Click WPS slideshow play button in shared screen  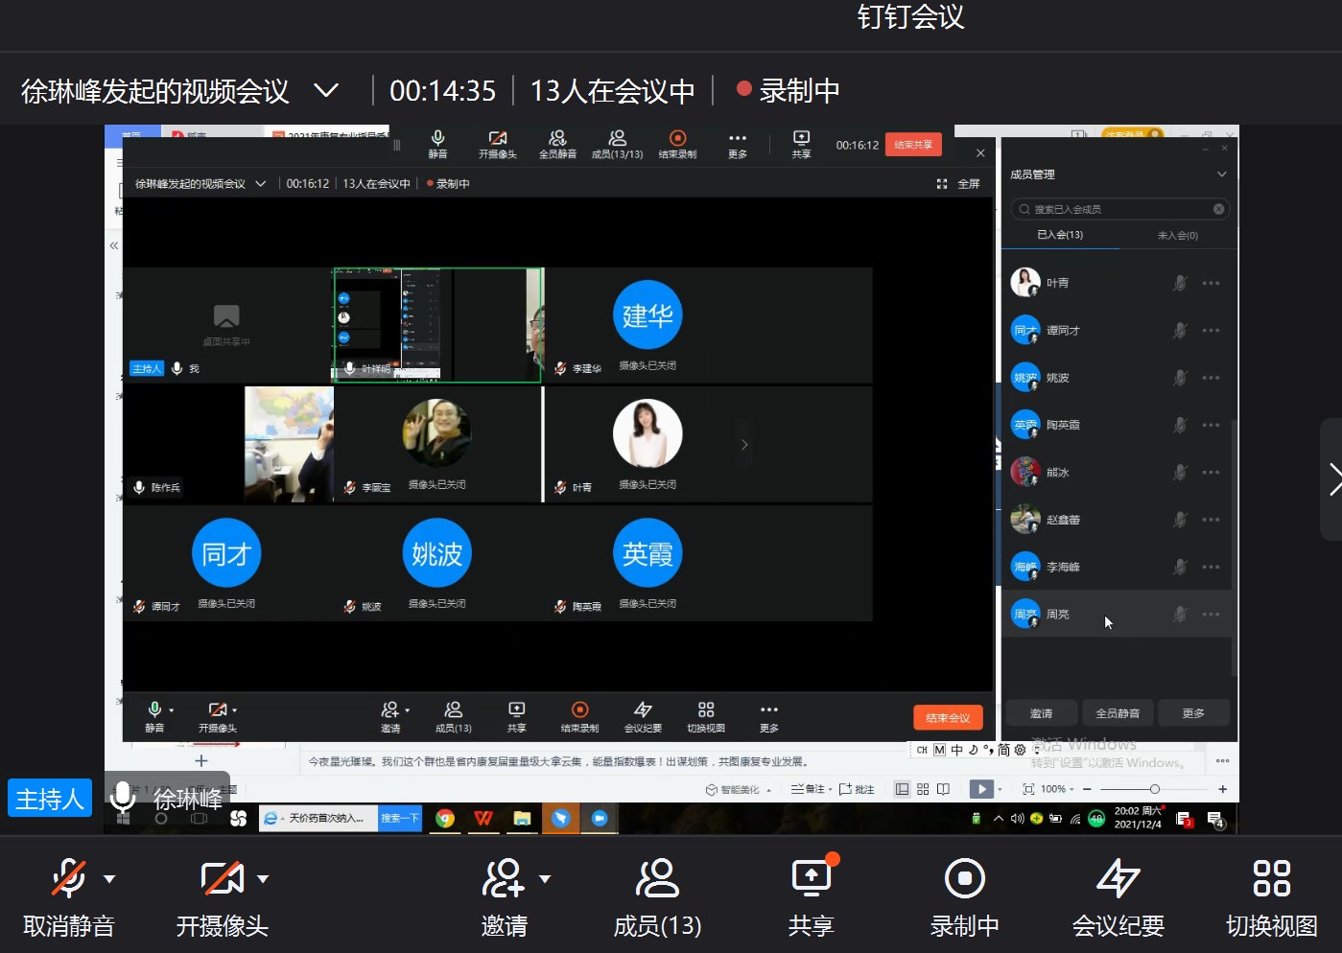pyautogui.click(x=981, y=789)
